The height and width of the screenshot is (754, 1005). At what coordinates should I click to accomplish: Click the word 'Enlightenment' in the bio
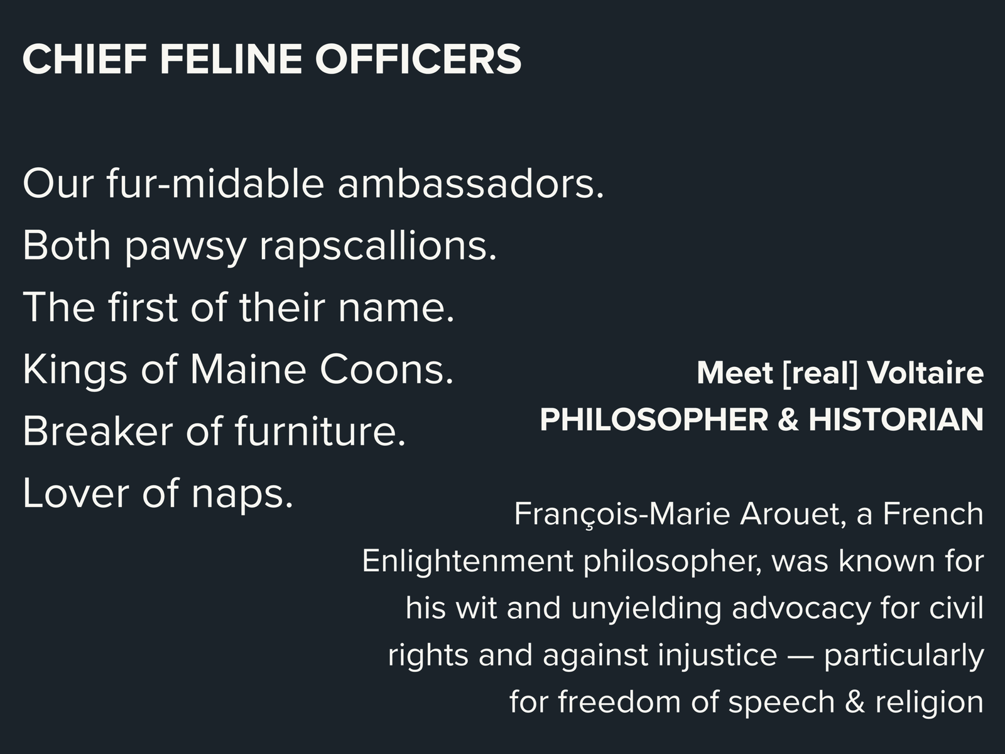[467, 560]
